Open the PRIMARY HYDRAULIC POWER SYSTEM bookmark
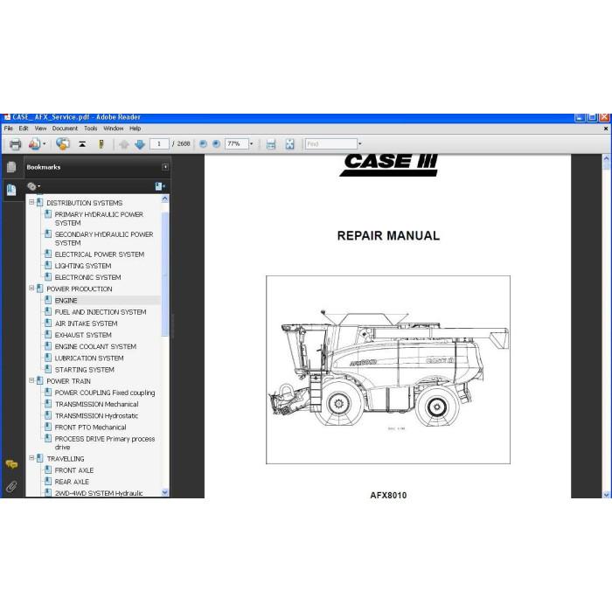This screenshot has height=612, width=612. click(99, 219)
